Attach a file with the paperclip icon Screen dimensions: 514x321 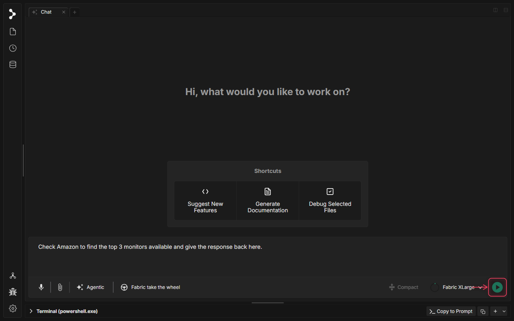(x=60, y=287)
